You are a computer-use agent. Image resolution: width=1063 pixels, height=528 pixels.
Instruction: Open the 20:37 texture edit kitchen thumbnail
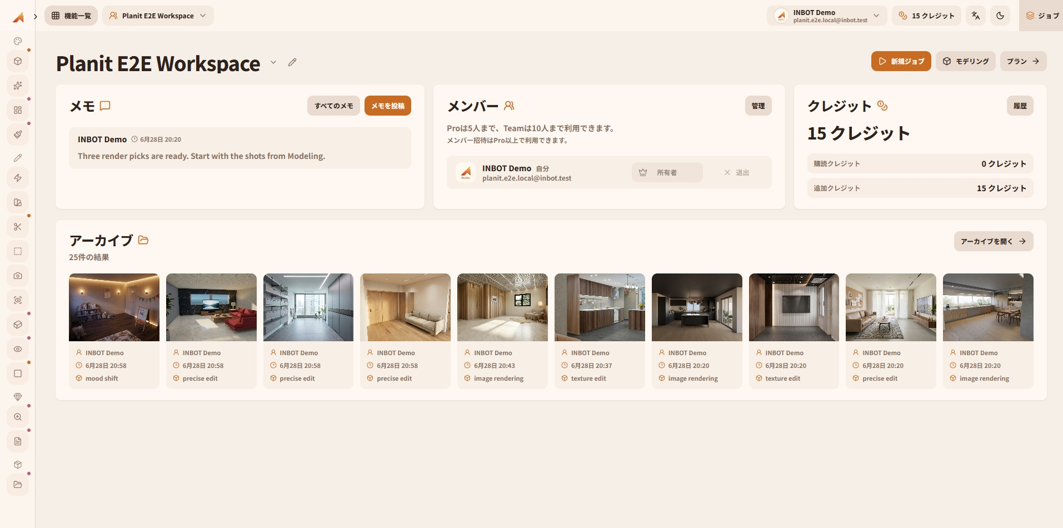tap(600, 307)
